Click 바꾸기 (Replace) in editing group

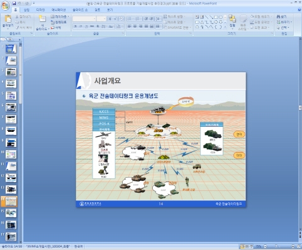click(284, 22)
